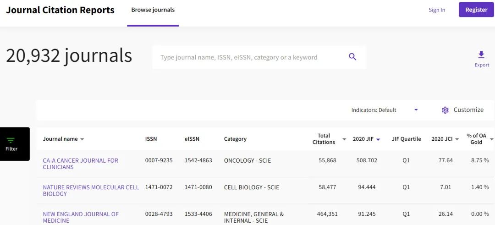Click the Journal Citation Reports logo
Viewport: 495px width, 225px height.
(x=60, y=10)
